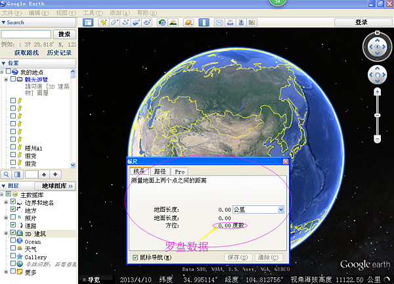The width and height of the screenshot is (394, 284).
Task: Uncheck the 道路 layer checkbox
Action: [x=13, y=225]
